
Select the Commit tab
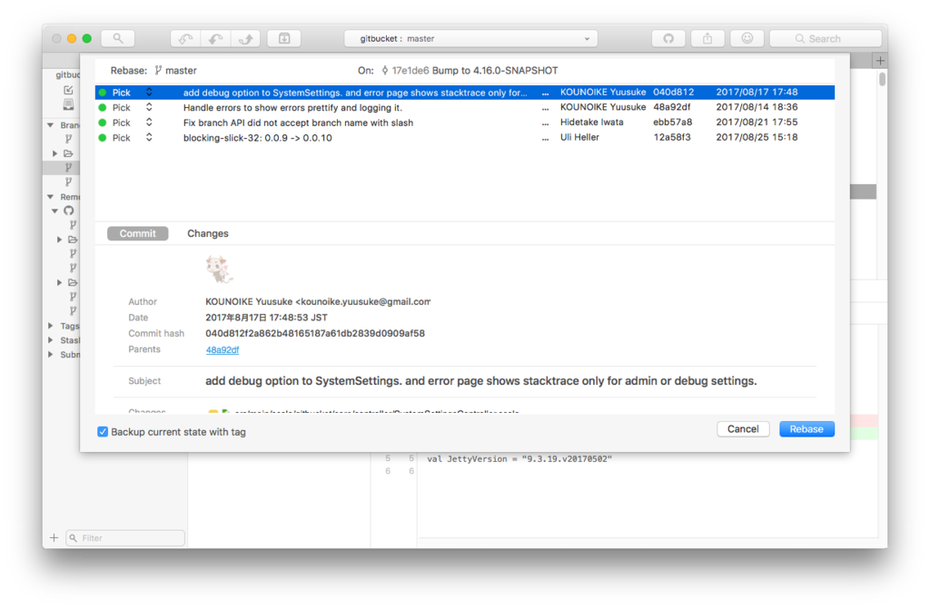pos(137,233)
